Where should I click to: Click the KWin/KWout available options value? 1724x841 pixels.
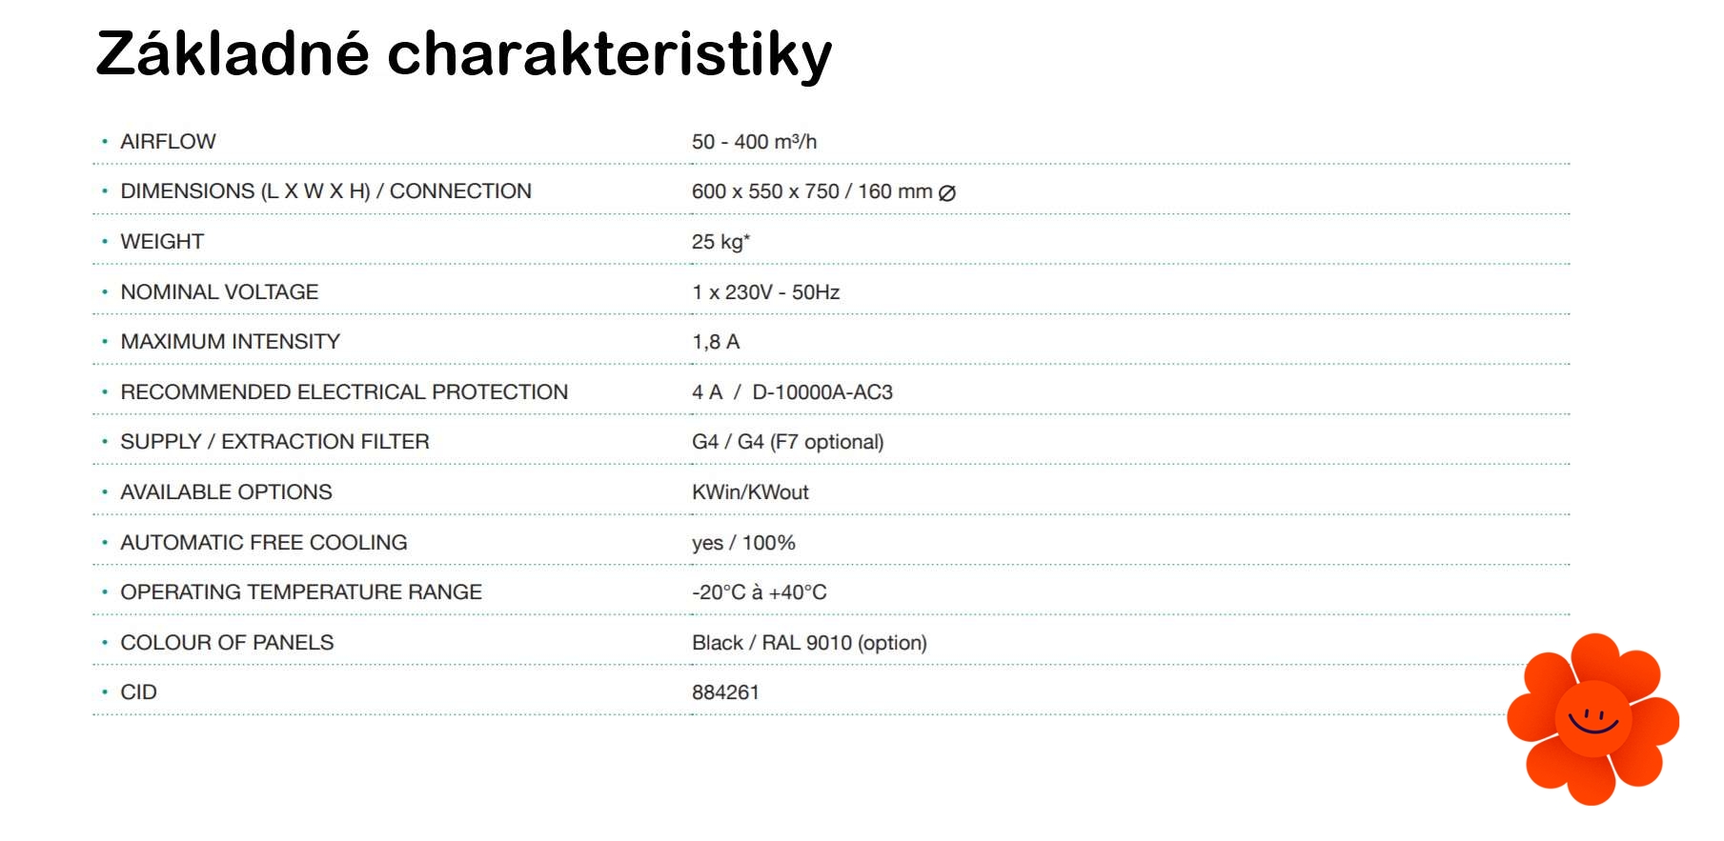coord(750,492)
